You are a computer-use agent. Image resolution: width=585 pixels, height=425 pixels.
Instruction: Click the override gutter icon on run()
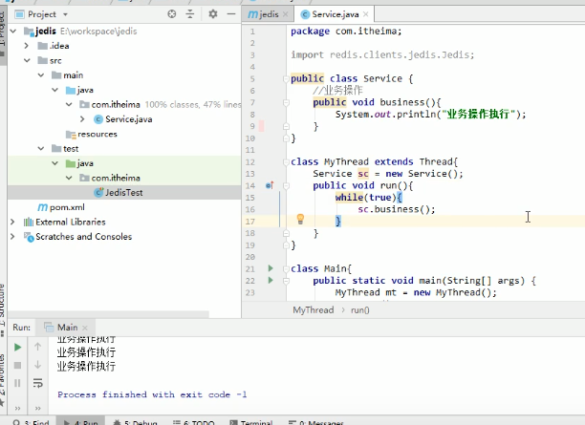tap(270, 185)
